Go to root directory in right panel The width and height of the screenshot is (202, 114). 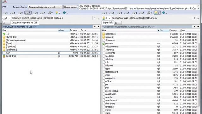coord(194,18)
